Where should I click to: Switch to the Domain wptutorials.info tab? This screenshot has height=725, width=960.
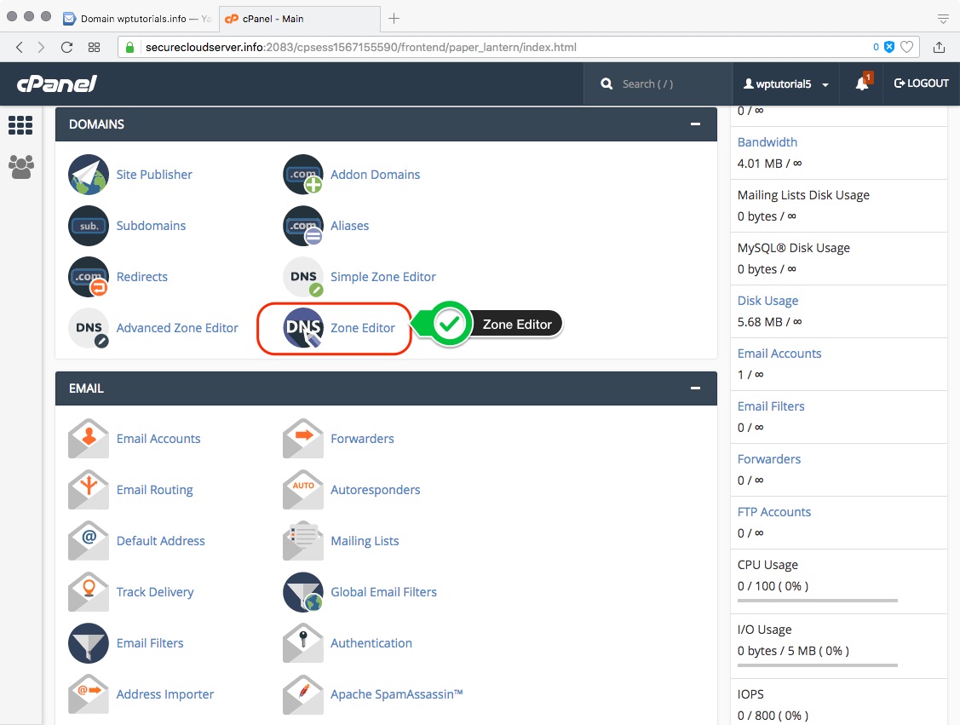138,19
